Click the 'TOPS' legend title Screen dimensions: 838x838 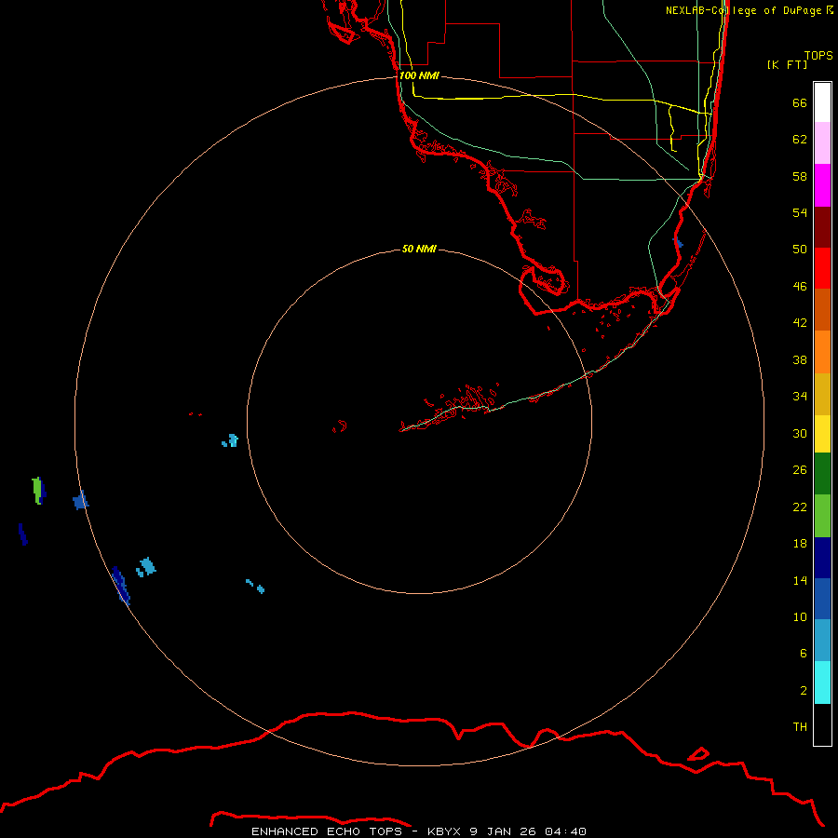[818, 56]
